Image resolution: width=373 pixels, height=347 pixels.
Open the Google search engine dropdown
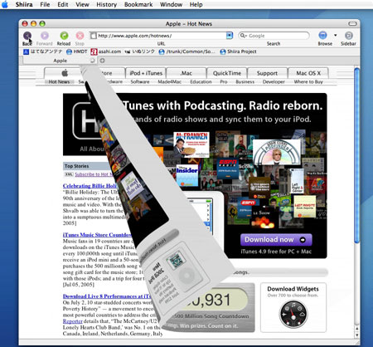pyautogui.click(x=243, y=36)
